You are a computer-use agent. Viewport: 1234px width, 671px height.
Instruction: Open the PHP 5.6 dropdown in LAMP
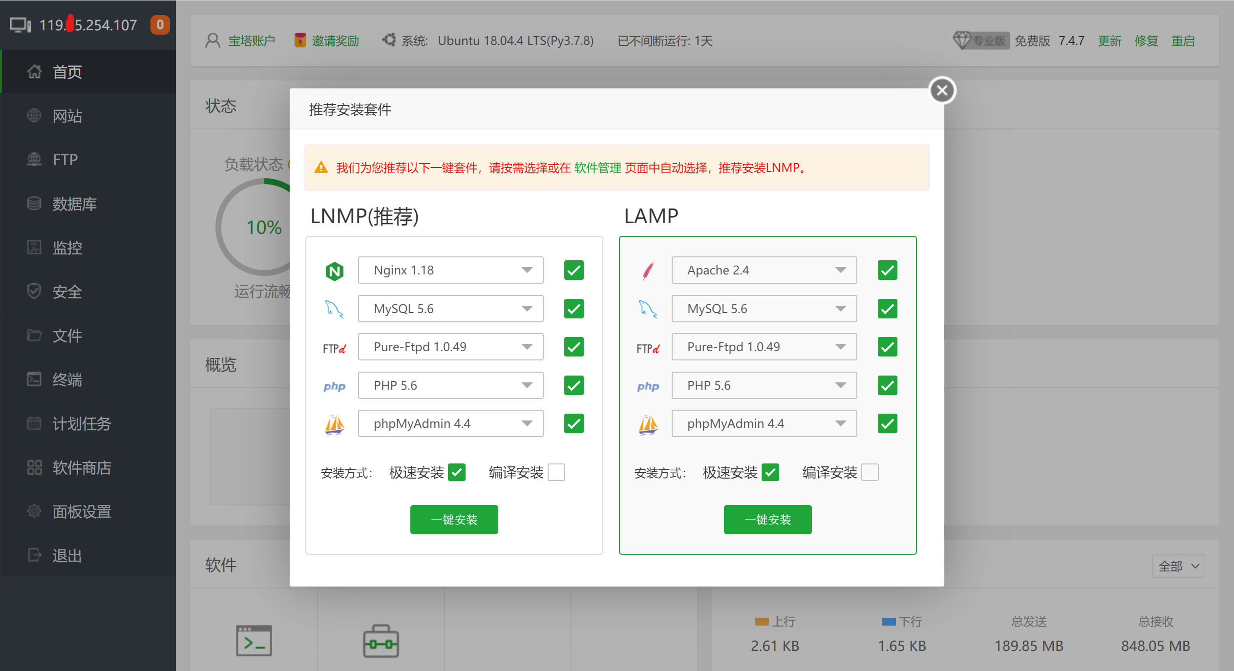click(x=765, y=385)
